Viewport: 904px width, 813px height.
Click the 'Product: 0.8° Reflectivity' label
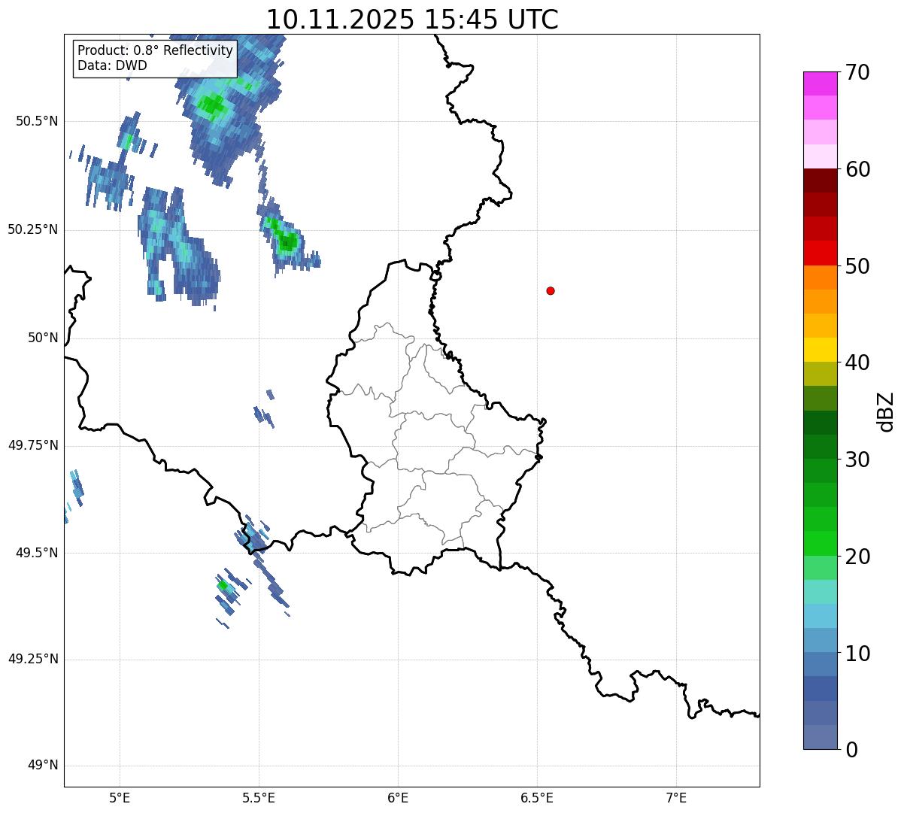(x=156, y=50)
